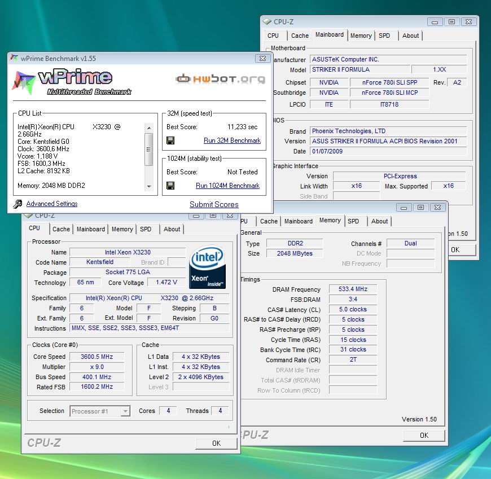Click the CAS# Latency value 5.0 clocks

353,309
